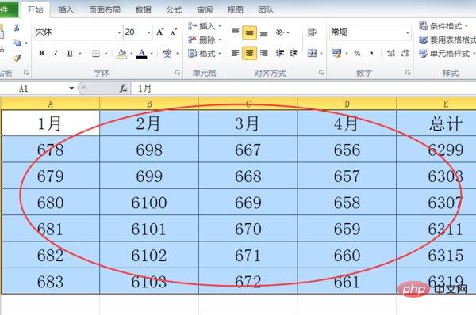Select cell containing 6100

[149, 203]
